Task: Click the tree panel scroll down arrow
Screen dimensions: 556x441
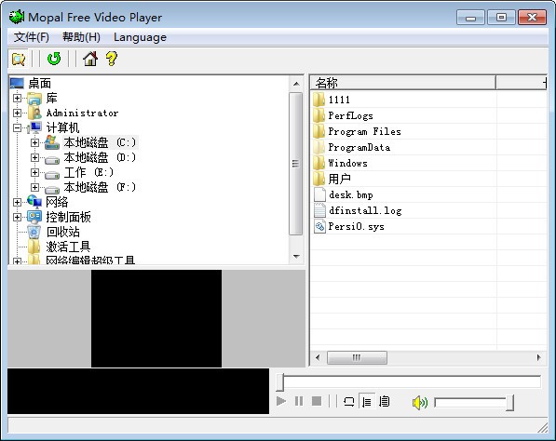Action: pyautogui.click(x=296, y=256)
